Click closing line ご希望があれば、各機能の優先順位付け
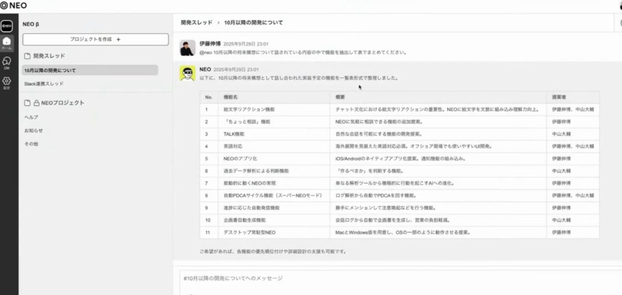 tap(273, 252)
